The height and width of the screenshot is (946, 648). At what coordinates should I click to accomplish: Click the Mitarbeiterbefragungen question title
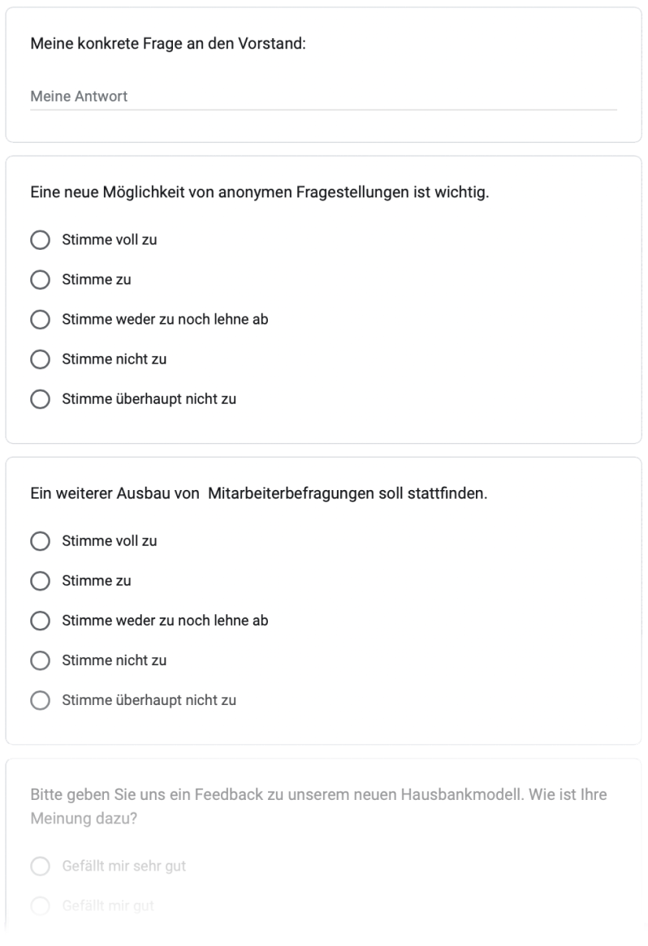pos(258,494)
